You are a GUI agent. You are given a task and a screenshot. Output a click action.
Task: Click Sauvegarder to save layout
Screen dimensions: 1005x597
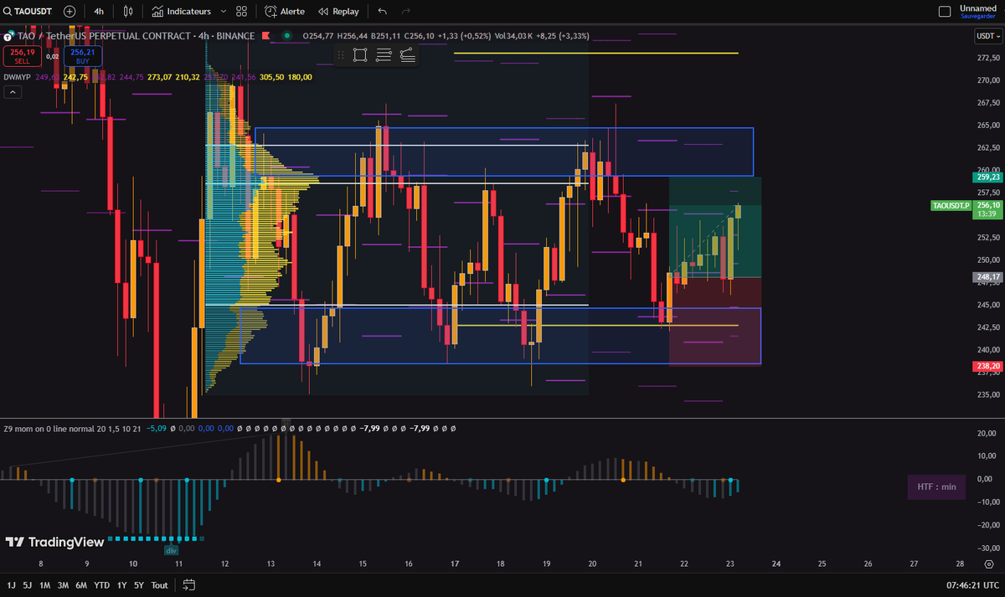click(977, 16)
